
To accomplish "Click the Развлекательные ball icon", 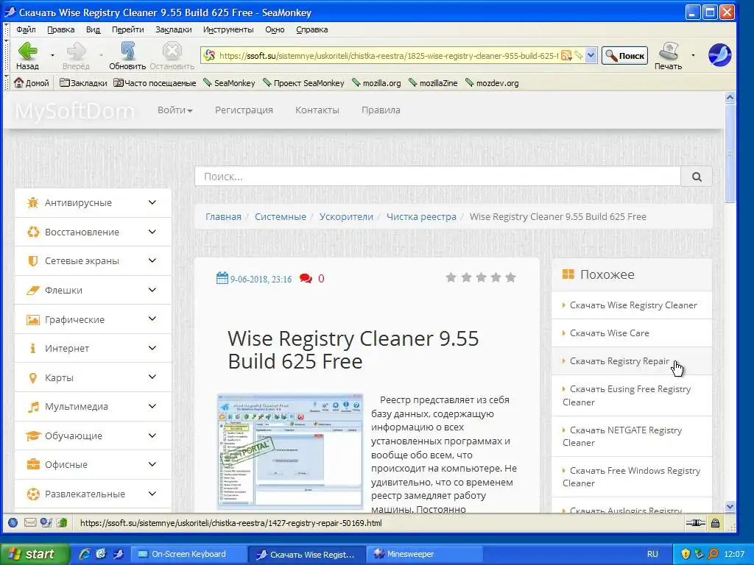I will pos(32,494).
